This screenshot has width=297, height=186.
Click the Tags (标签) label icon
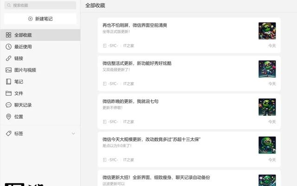point(8,134)
